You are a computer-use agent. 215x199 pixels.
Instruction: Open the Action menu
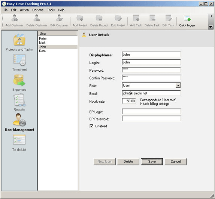(24, 10)
